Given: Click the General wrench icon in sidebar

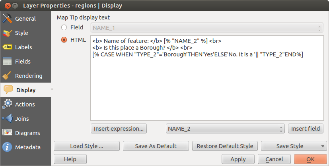Looking at the screenshot, I should [7, 19].
